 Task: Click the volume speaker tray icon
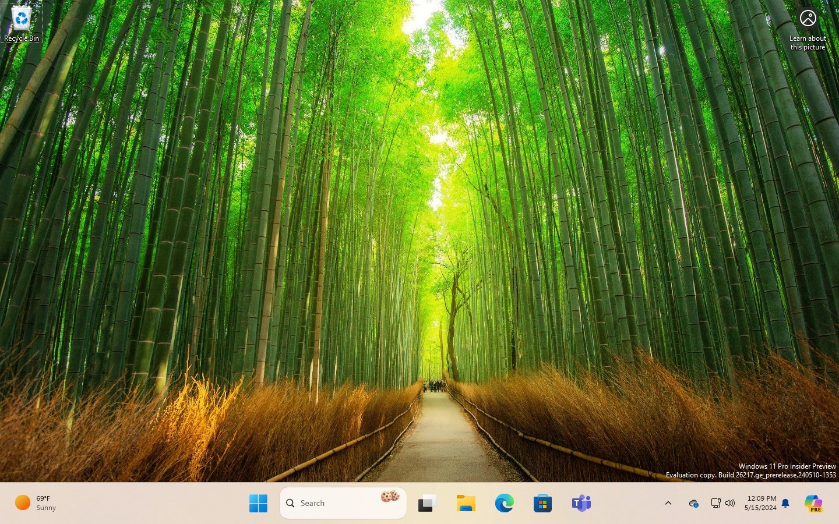(x=730, y=503)
